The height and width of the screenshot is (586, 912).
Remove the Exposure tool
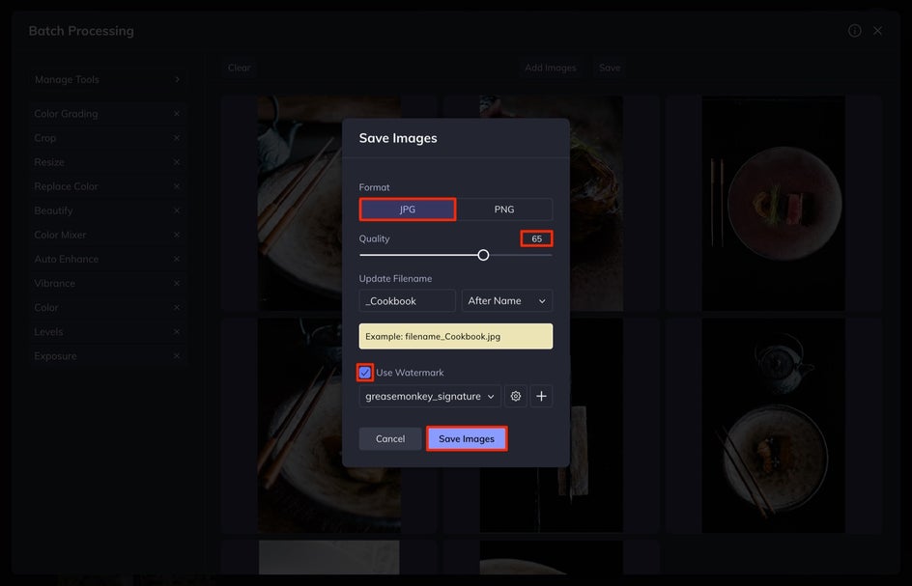point(177,356)
